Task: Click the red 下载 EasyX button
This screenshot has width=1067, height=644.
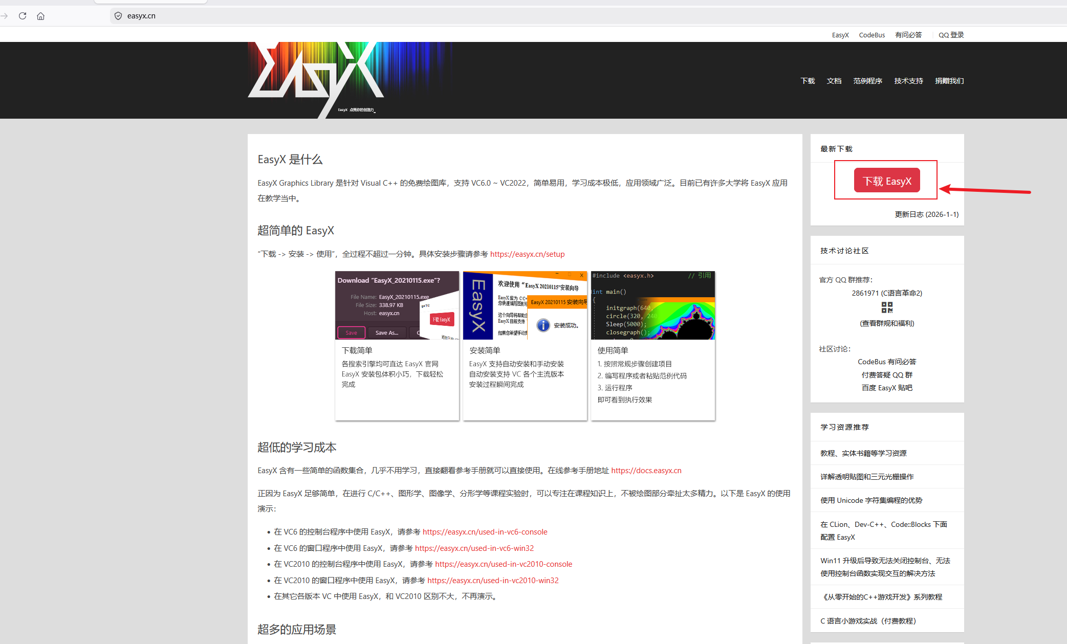Action: (x=887, y=181)
